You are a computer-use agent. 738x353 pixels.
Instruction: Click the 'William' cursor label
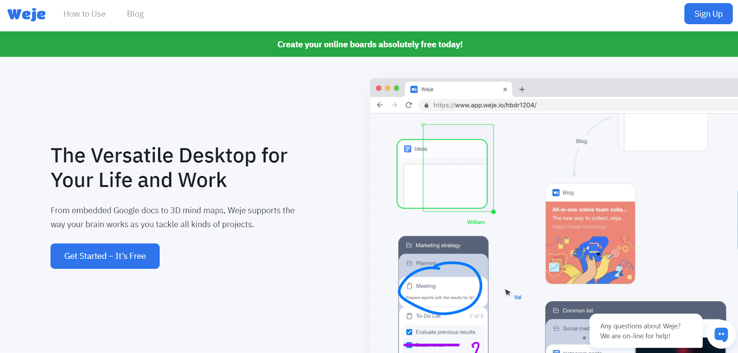click(476, 222)
